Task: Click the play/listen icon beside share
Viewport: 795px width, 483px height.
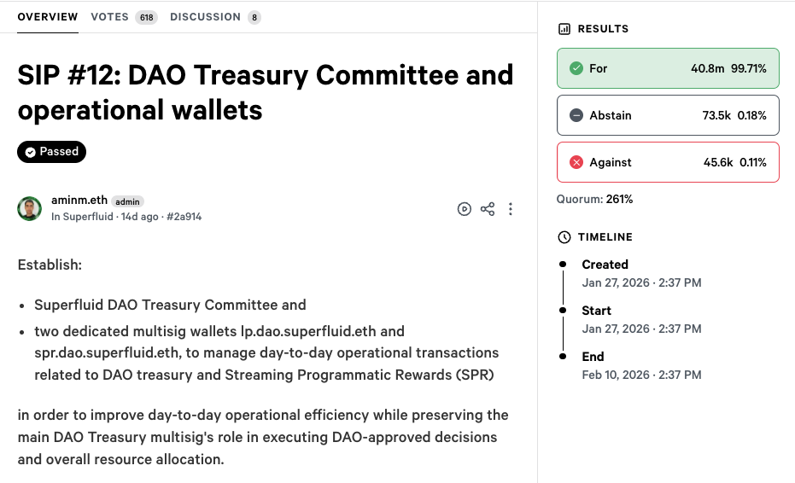Action: pos(465,209)
